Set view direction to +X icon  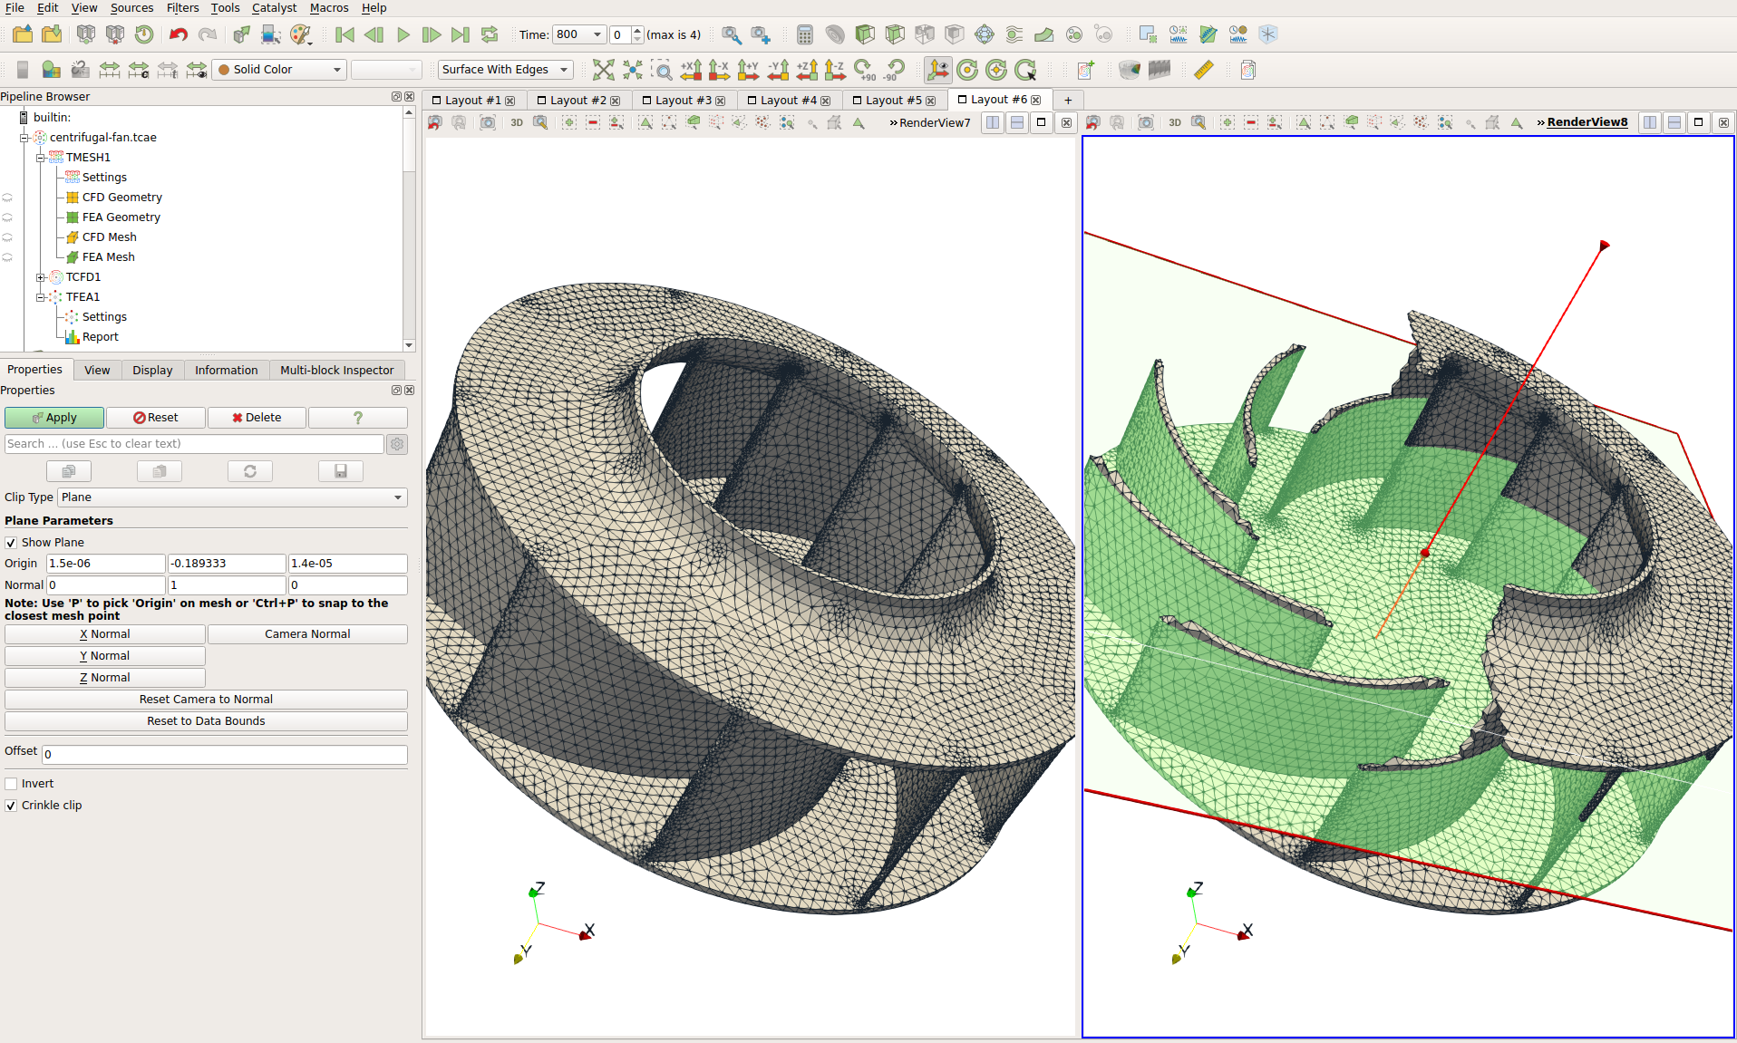tap(691, 70)
